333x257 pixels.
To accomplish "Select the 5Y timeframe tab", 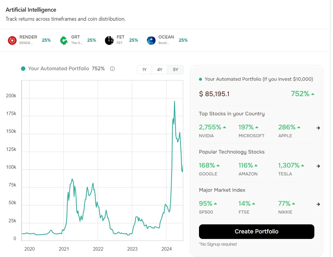I will pos(175,70).
